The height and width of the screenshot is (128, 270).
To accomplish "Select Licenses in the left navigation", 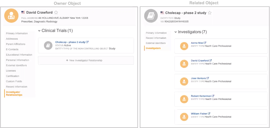I will tap(11, 71).
